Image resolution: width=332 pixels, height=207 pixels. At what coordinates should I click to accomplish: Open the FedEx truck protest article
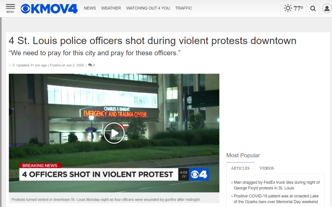pyautogui.click(x=277, y=185)
